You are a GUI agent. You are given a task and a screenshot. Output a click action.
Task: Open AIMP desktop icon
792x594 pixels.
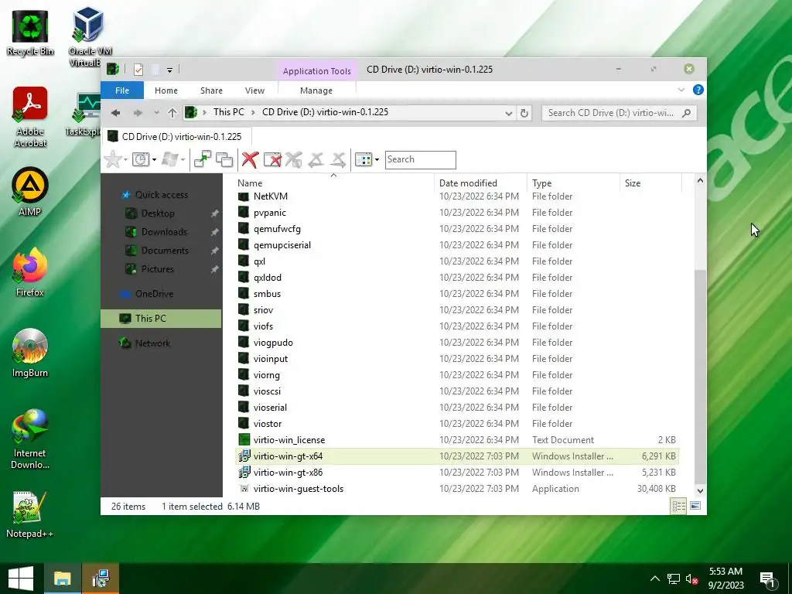30,192
